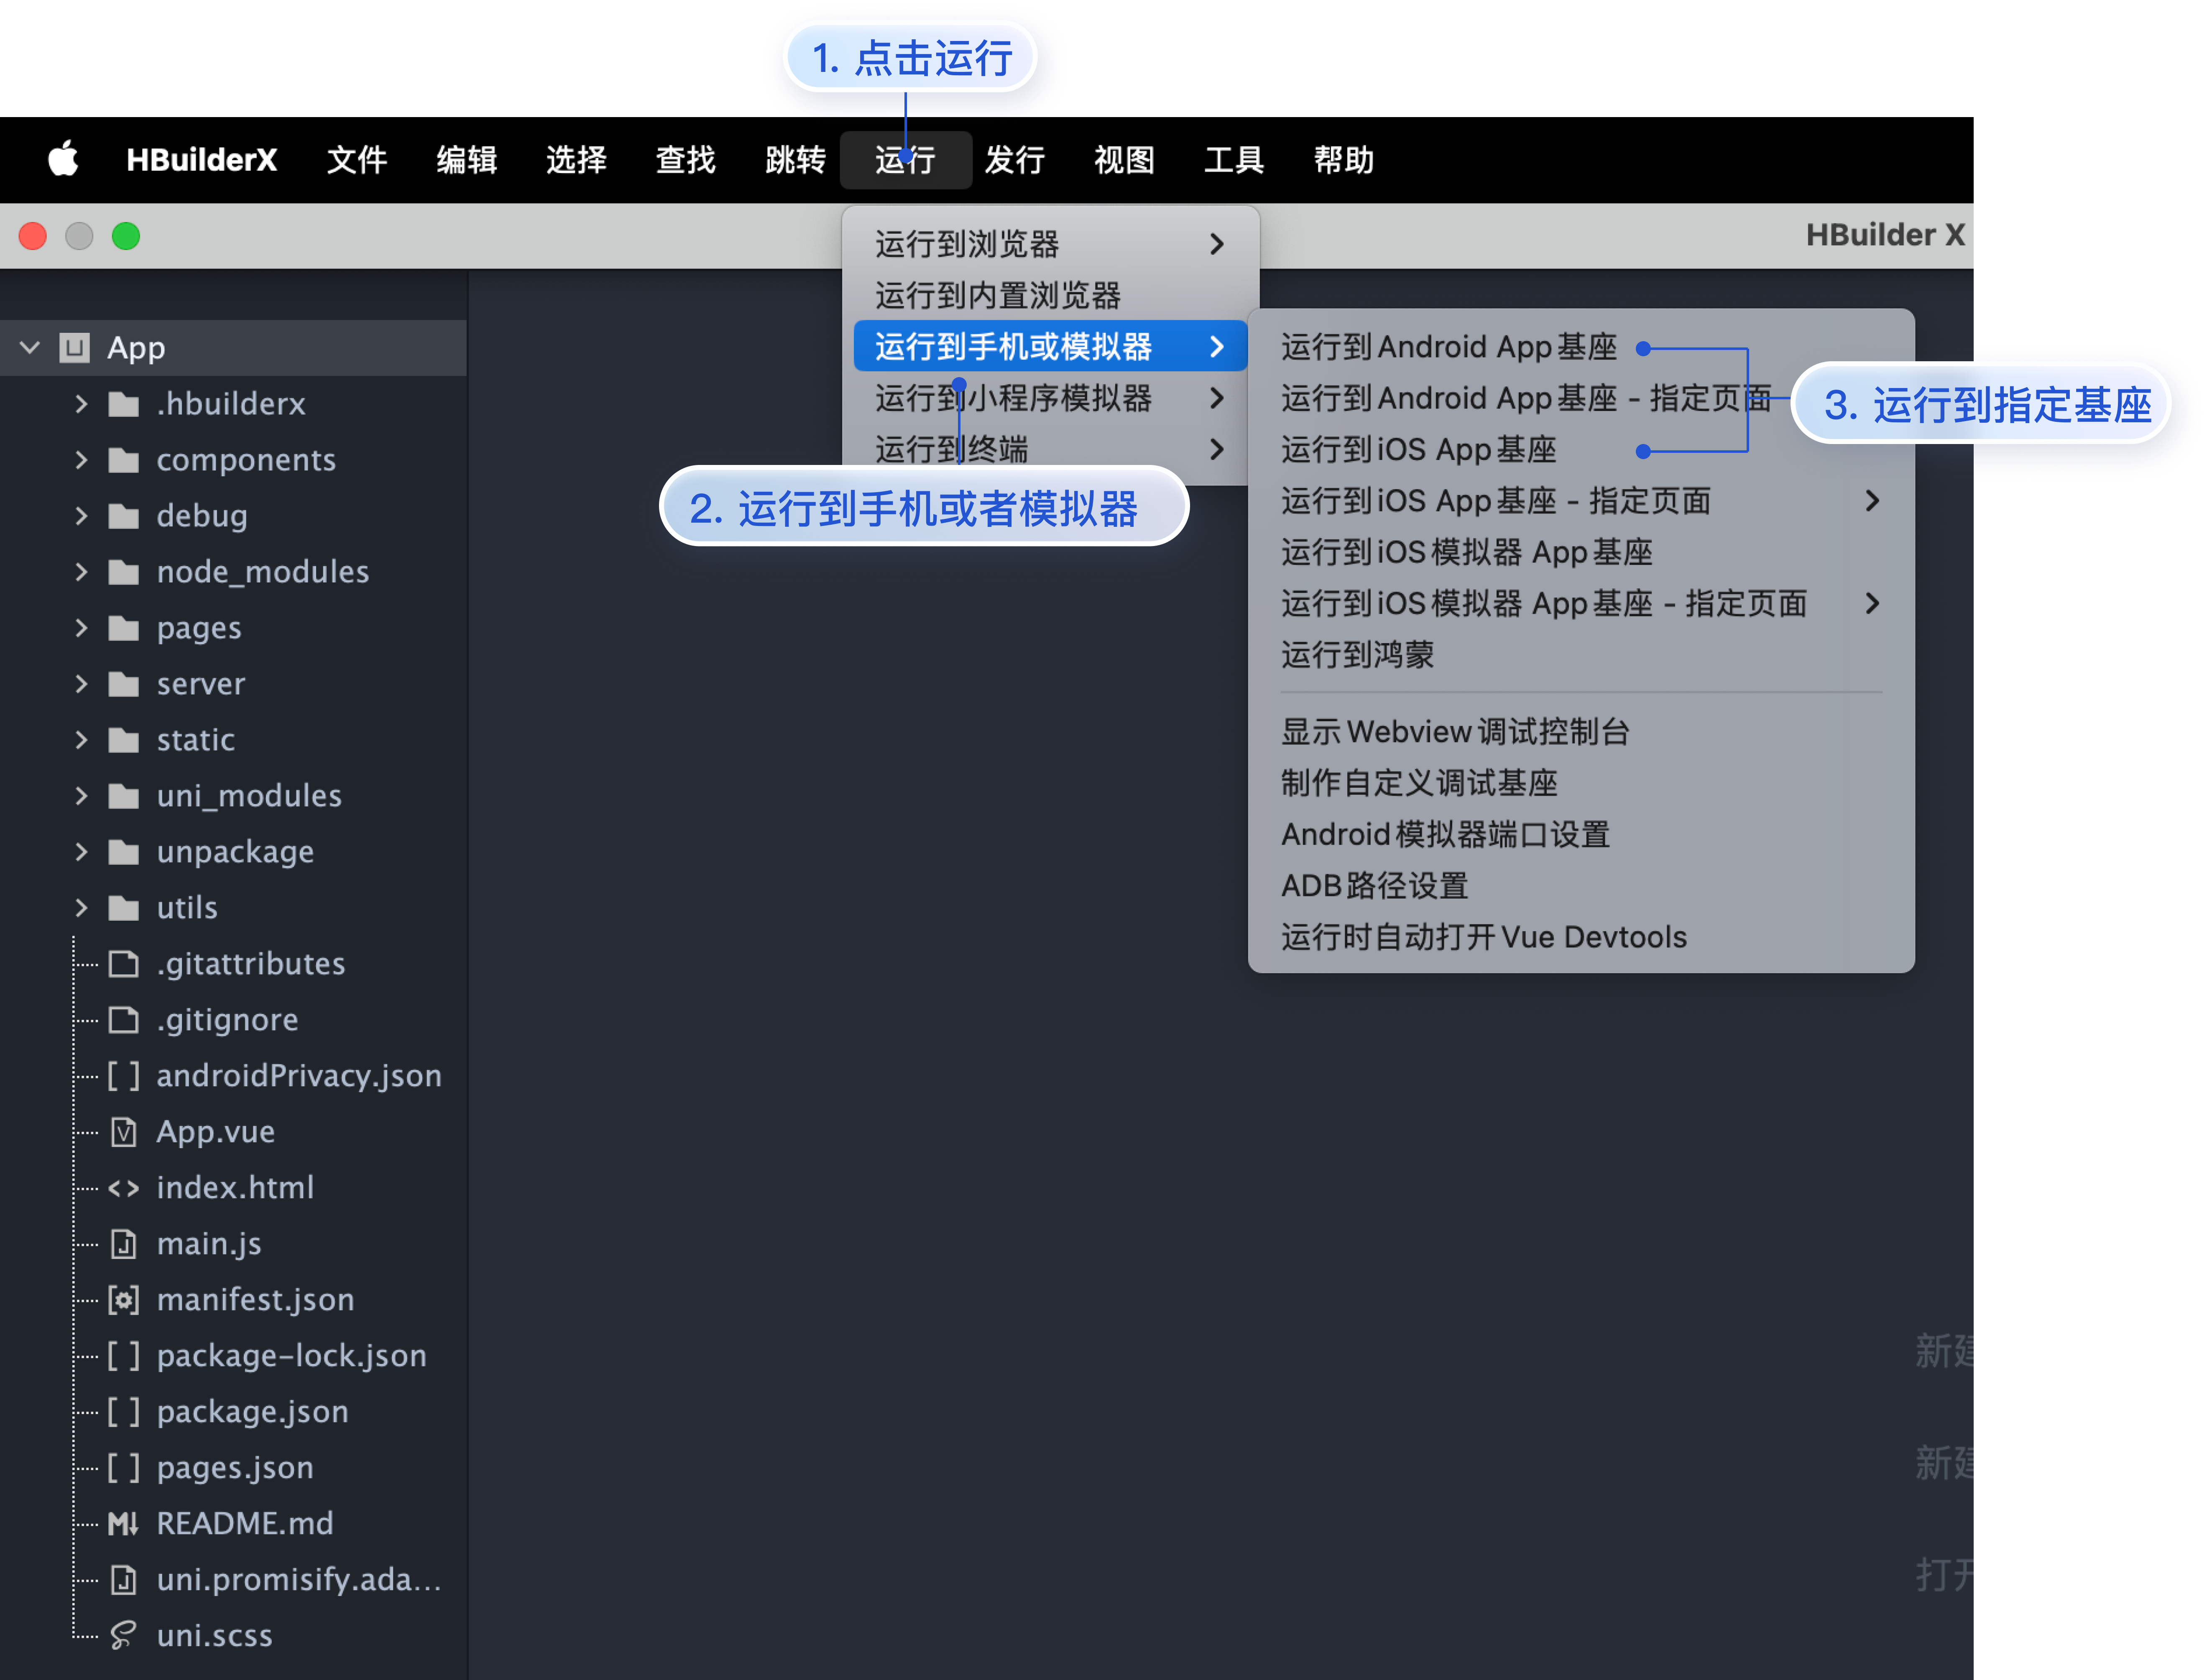
Task: Click the Apple menu icon
Action: pyautogui.click(x=63, y=159)
